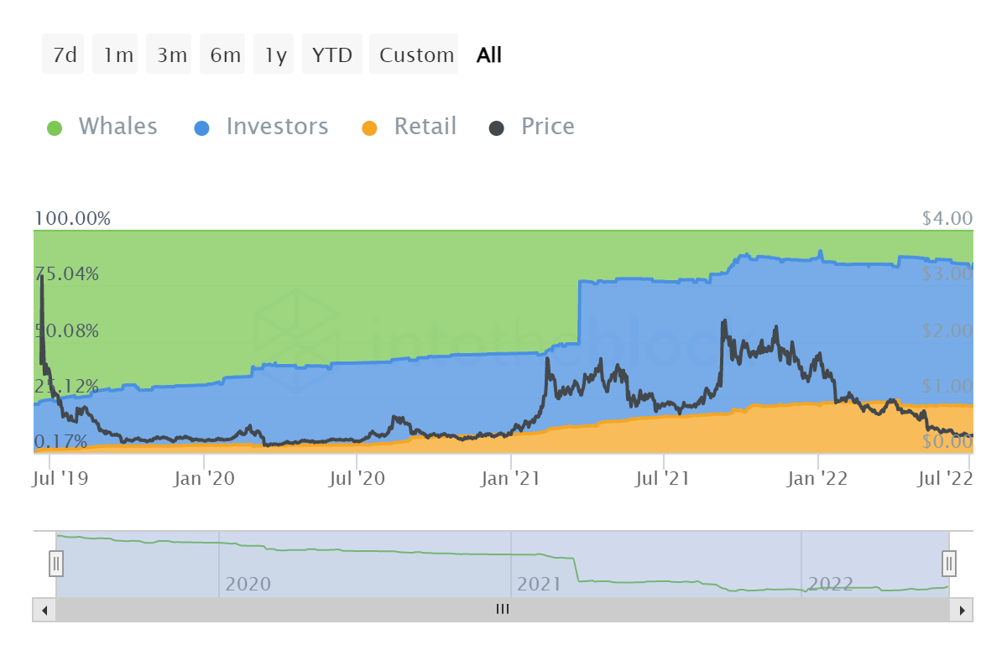This screenshot has width=1007, height=671.
Task: Click the 25.12% axis value
Action: pos(67,387)
